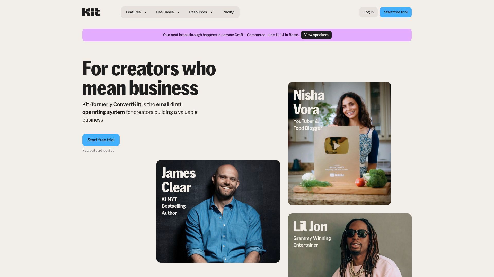Viewport: 494px width, 277px height.
Task: Click the YouTube logo on the plaque
Action: click(x=337, y=175)
